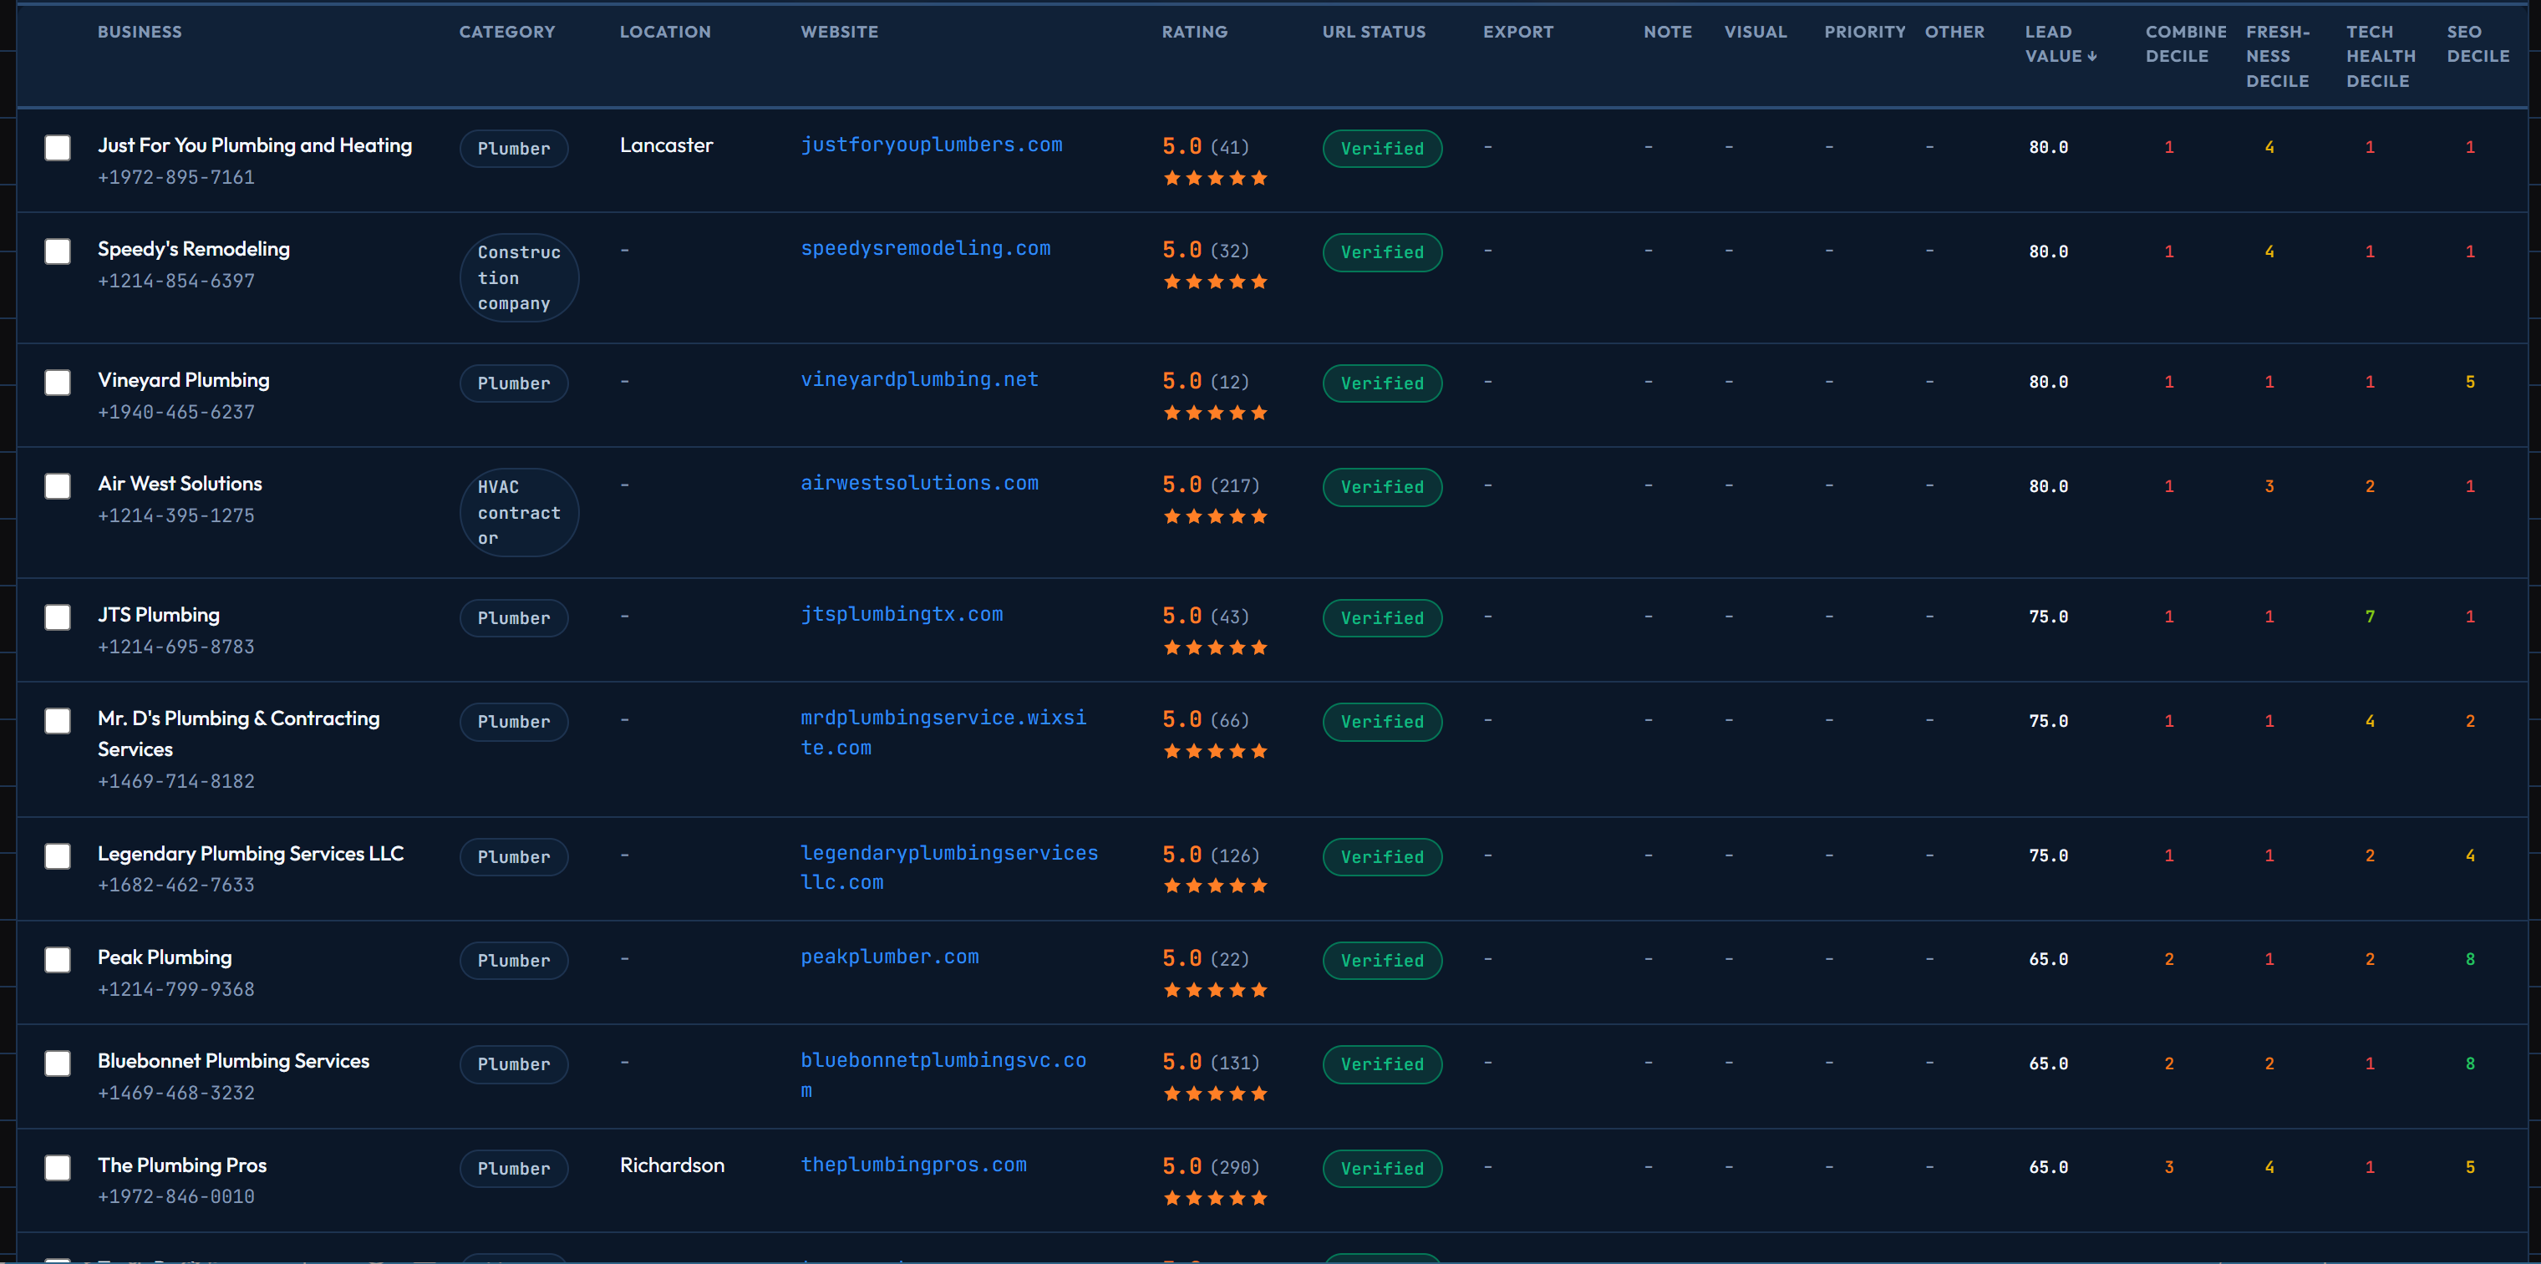Click Verified badge for Vineyard Plumbing
Viewport: 2541px width, 1264px height.
coord(1382,383)
